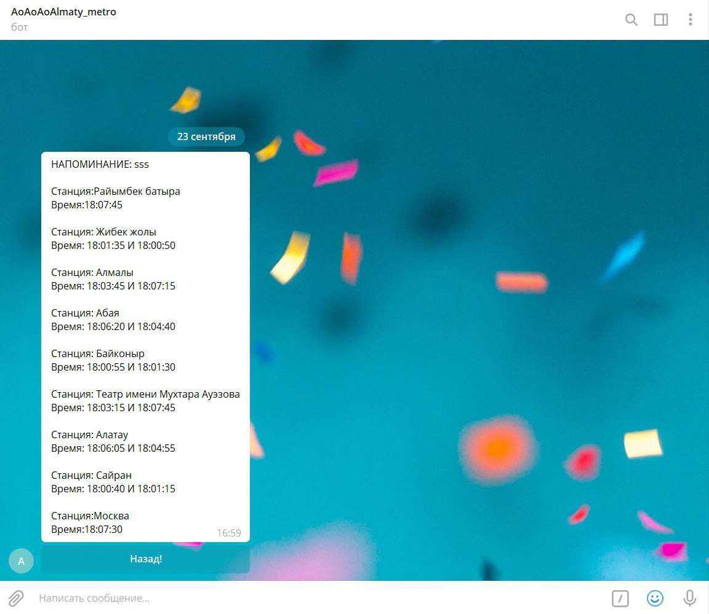Click Время: 18:03:15 И 18:07:45 text
The width and height of the screenshot is (709, 614).
click(x=113, y=408)
